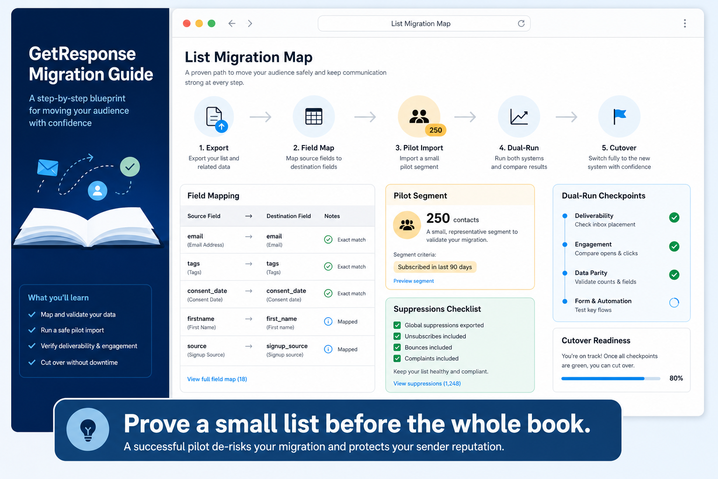Select the Cutover flag icon
The width and height of the screenshot is (718, 479).
pyautogui.click(x=619, y=116)
